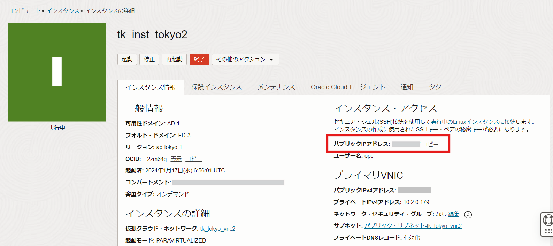This screenshot has height=246, width=553.
Task: Click the 起動 button
Action: [127, 59]
